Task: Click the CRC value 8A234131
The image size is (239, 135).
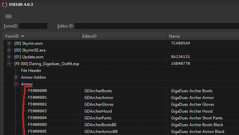Action: click(181, 57)
